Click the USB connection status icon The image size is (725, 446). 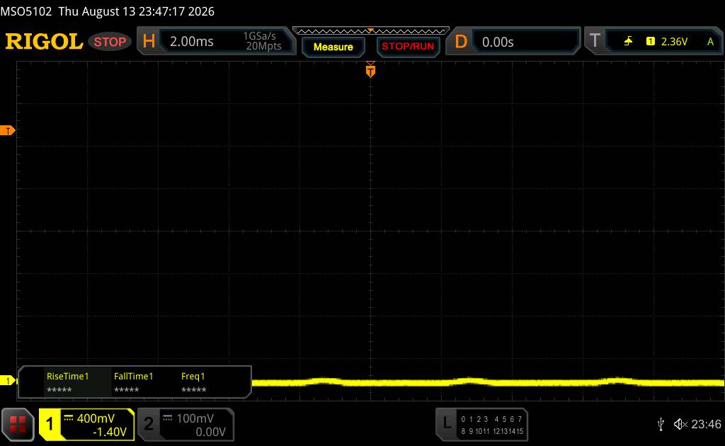point(661,424)
